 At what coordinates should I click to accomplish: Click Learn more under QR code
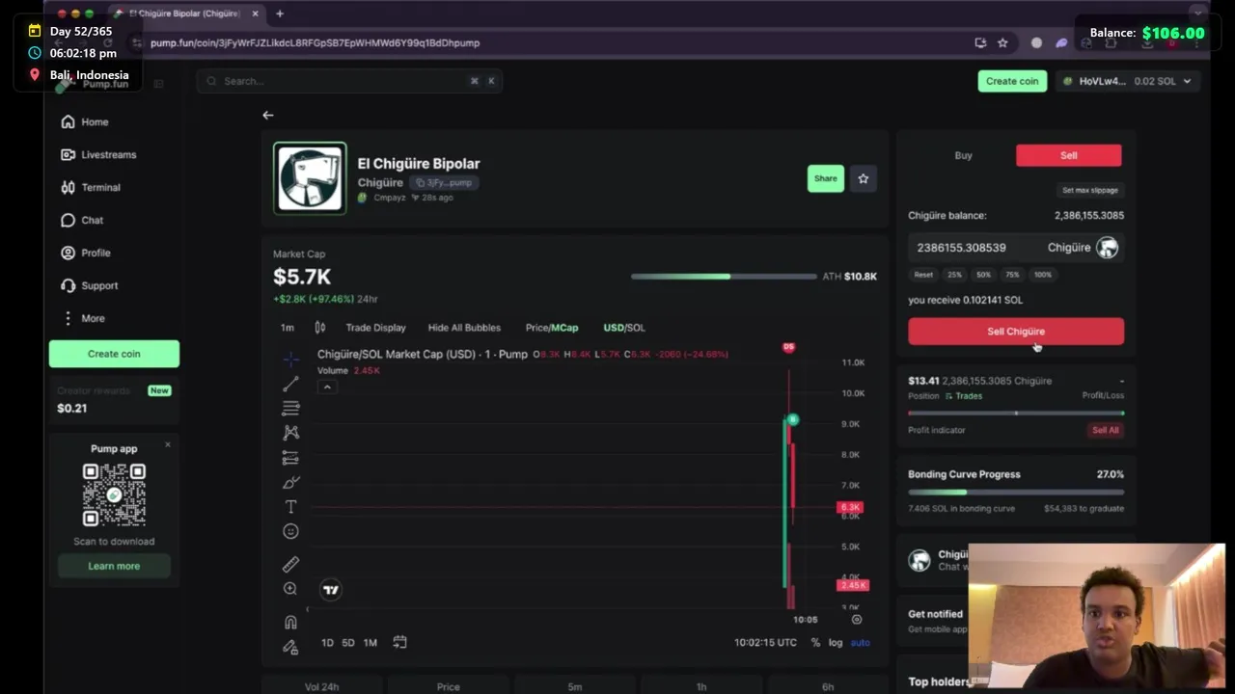114,566
